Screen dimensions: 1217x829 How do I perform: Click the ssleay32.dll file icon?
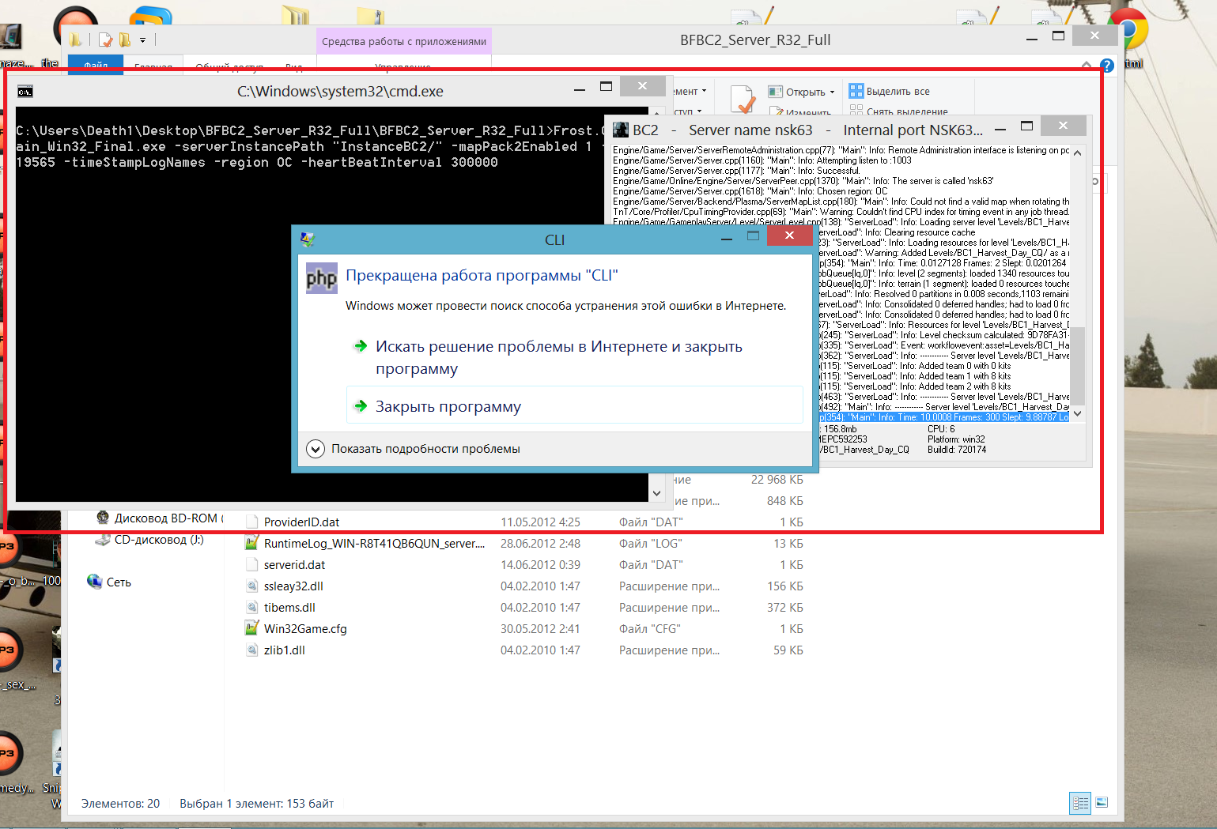tap(252, 586)
